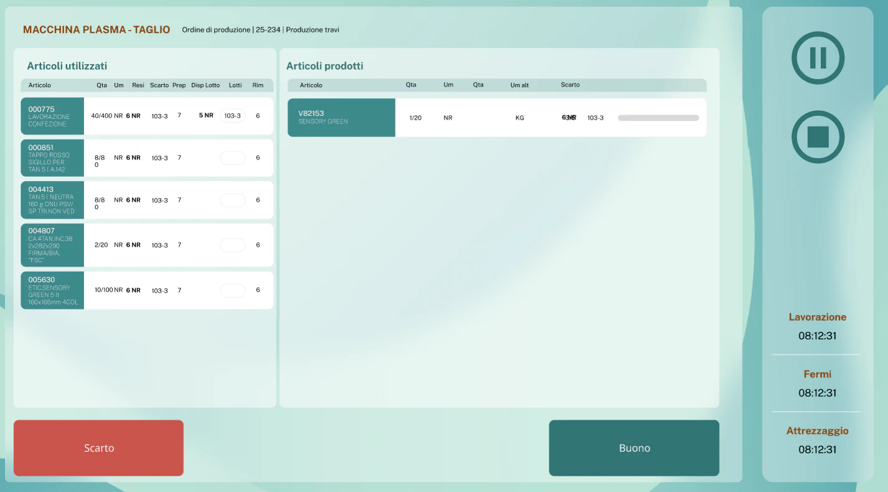Click the Fermi timer value
The width and height of the screenshot is (888, 492).
(x=817, y=393)
